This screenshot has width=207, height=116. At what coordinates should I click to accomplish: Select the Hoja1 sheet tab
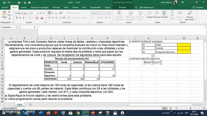[x=20, y=104]
